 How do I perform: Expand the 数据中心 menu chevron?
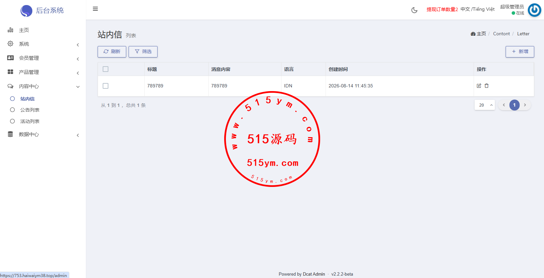pyautogui.click(x=78, y=135)
